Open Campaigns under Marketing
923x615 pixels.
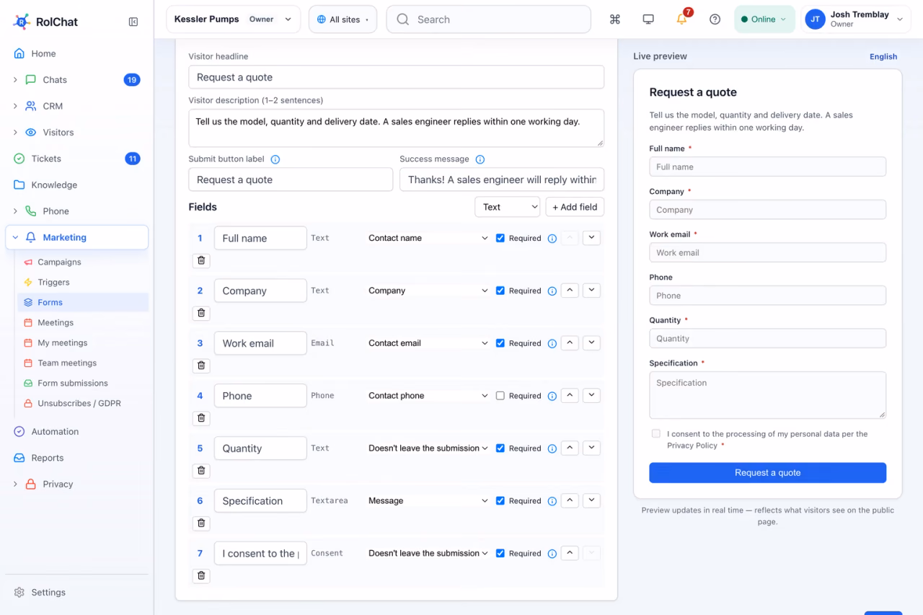pyautogui.click(x=59, y=262)
